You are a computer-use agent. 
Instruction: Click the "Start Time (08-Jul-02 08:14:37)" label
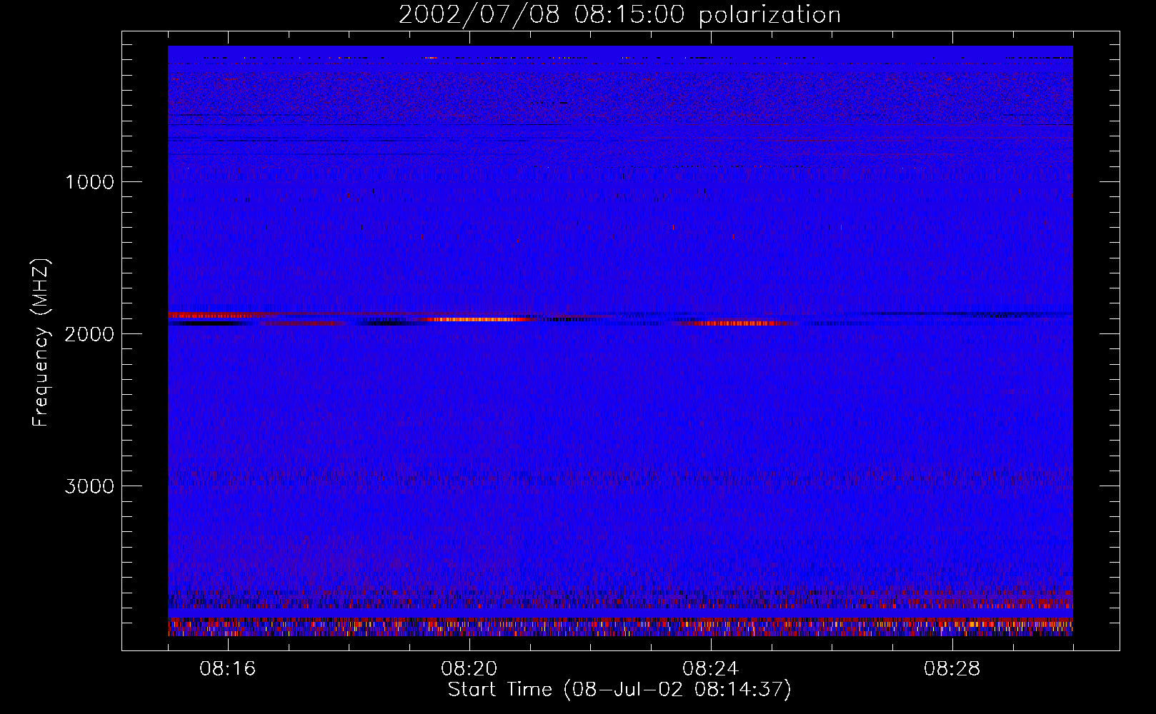click(x=619, y=690)
